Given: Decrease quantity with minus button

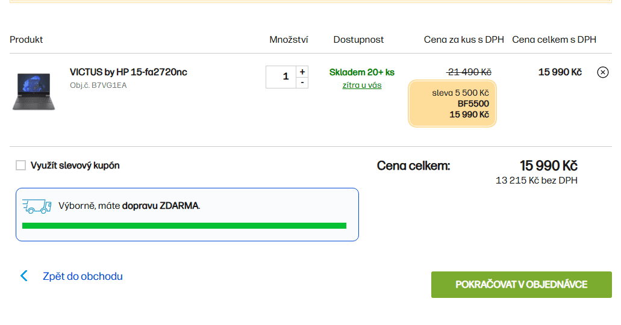Looking at the screenshot, I should [302, 82].
